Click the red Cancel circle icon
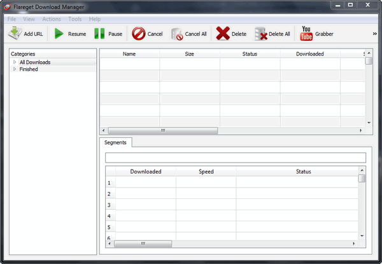 139,33
